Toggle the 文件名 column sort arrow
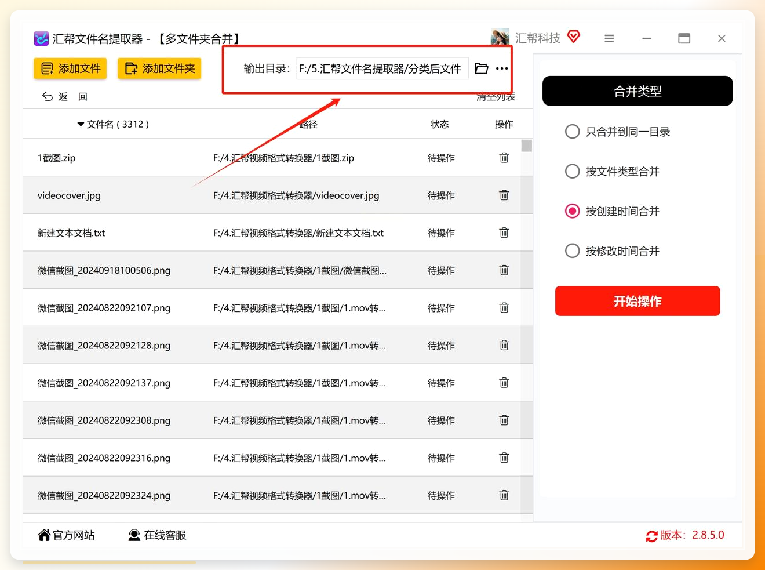 click(81, 124)
